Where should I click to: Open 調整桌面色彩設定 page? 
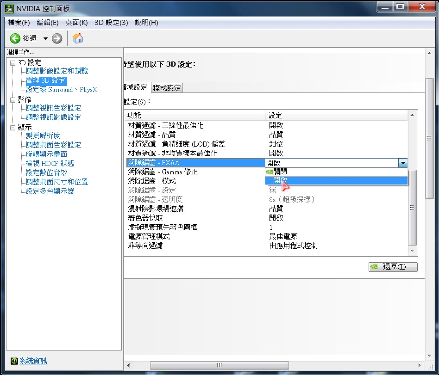(53, 145)
